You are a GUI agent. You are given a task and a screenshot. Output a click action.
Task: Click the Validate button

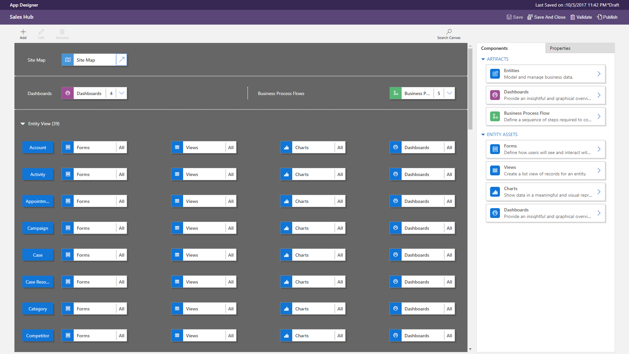tap(581, 17)
